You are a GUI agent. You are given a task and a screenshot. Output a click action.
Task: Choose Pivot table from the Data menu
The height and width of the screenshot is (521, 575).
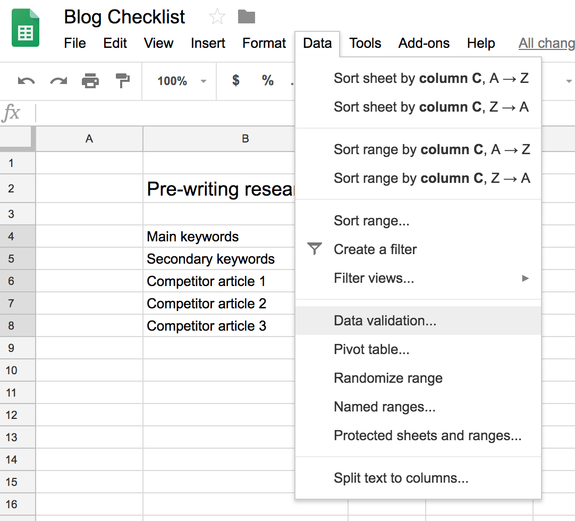point(371,349)
